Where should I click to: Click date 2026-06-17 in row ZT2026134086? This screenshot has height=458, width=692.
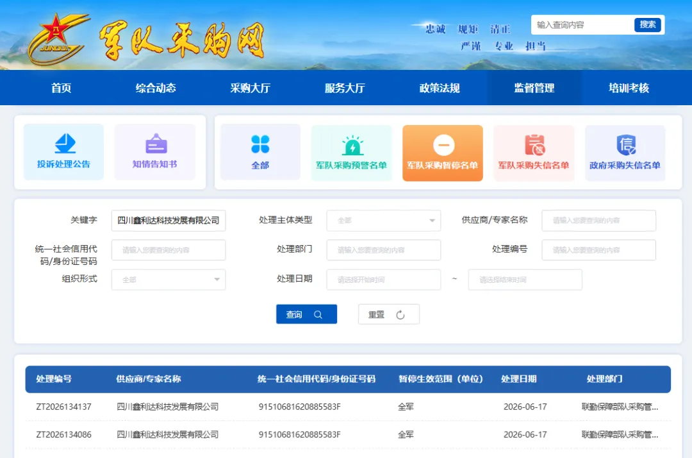pyautogui.click(x=525, y=435)
